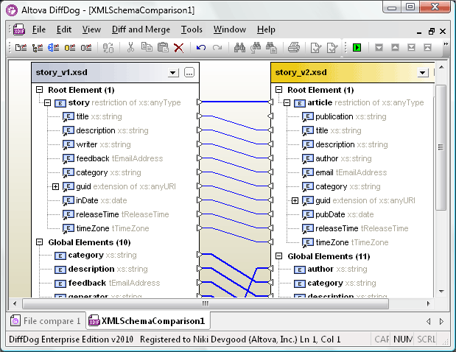Click the Compare Directories toolbar icon
This screenshot has height=352, width=456.
coord(38,47)
